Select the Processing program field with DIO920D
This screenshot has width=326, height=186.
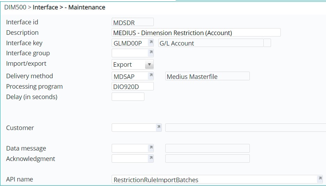click(x=132, y=86)
